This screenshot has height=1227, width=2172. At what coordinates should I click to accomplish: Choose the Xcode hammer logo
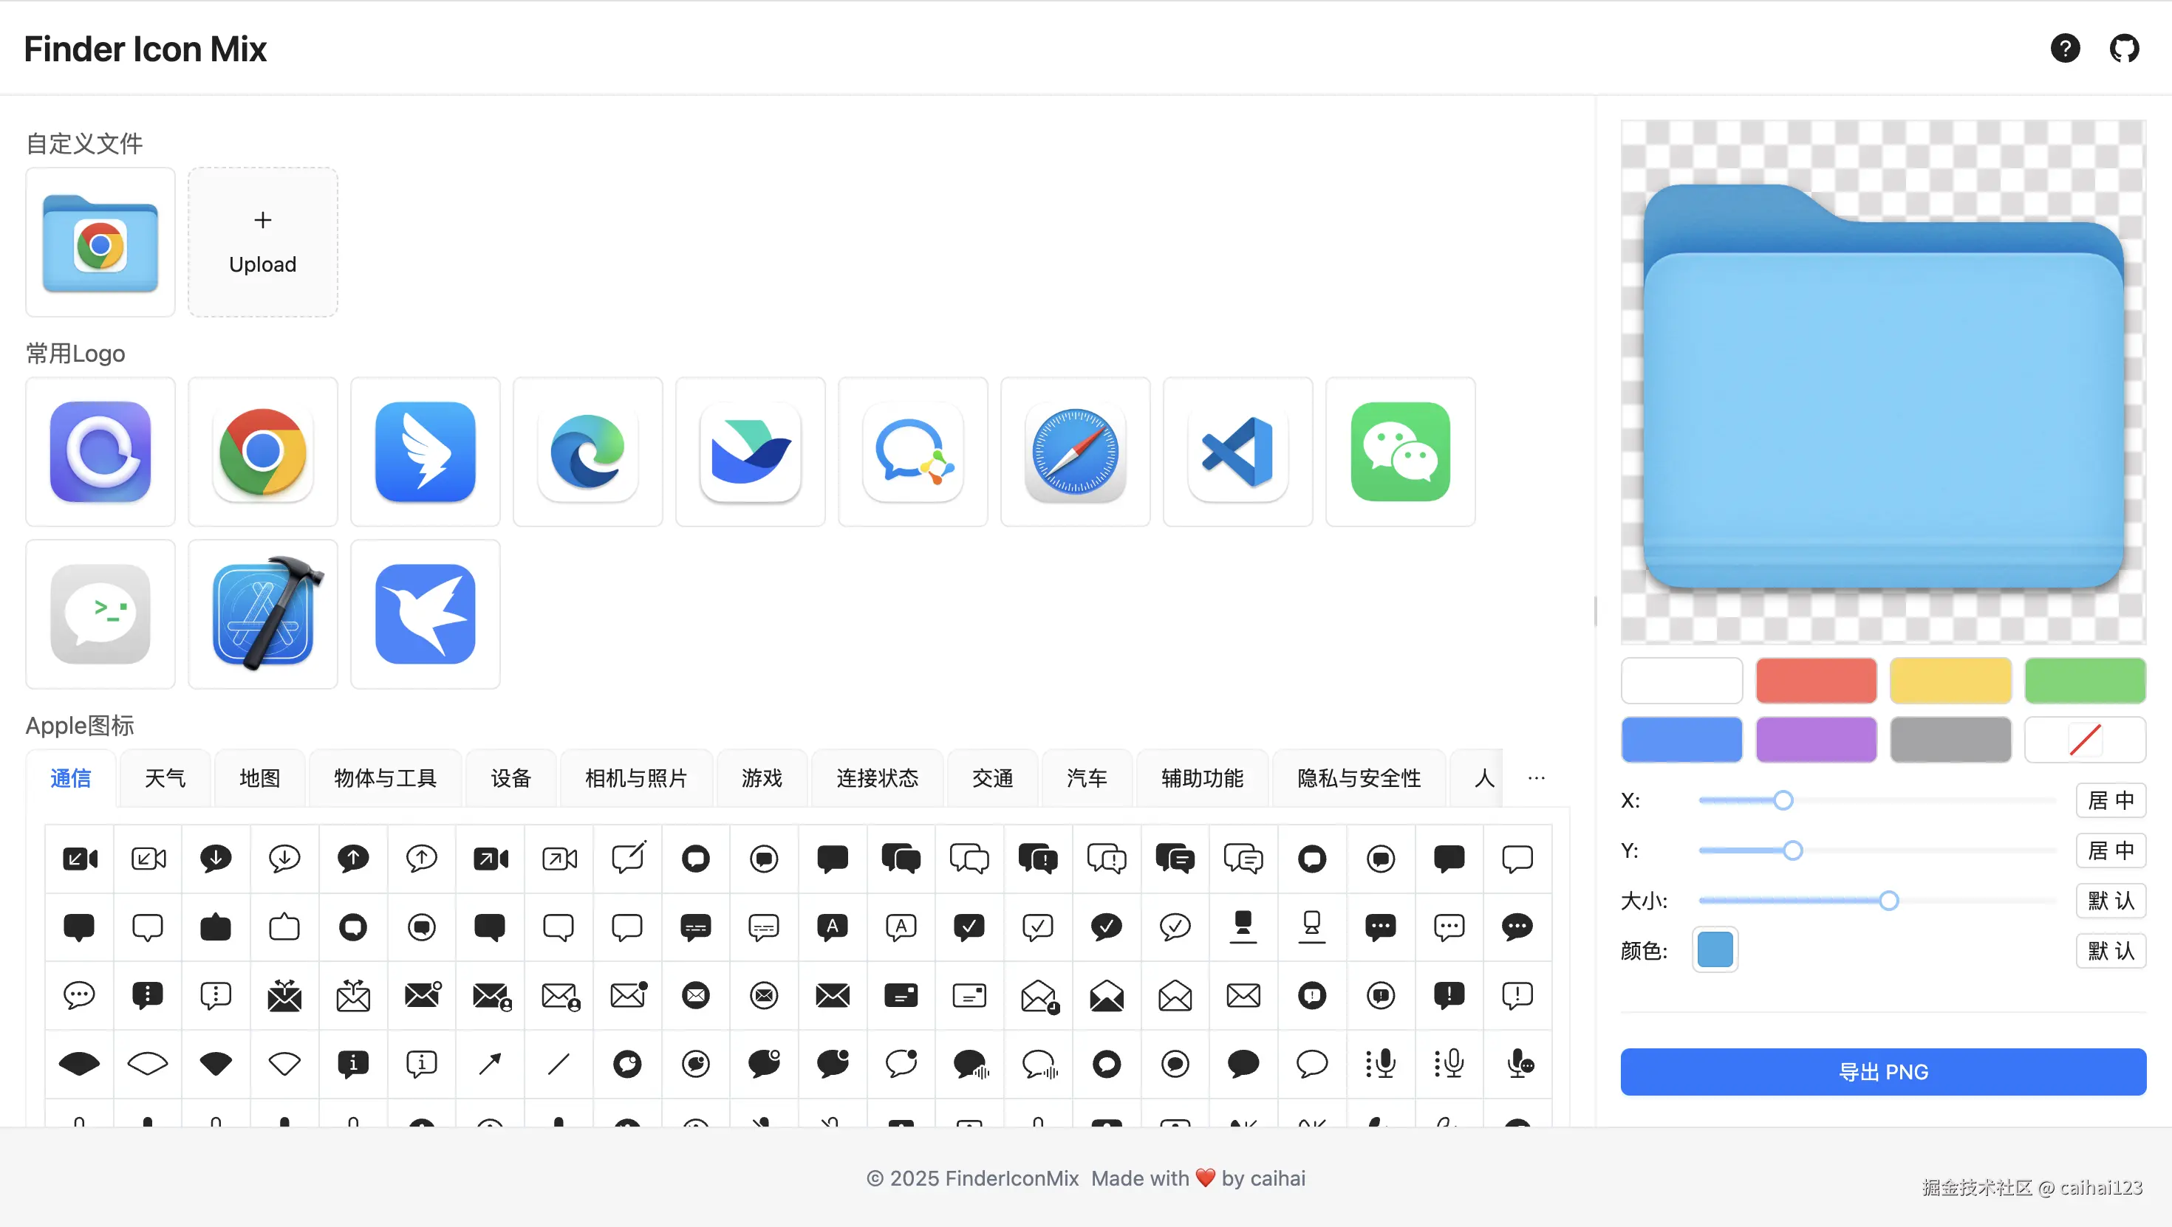(263, 614)
